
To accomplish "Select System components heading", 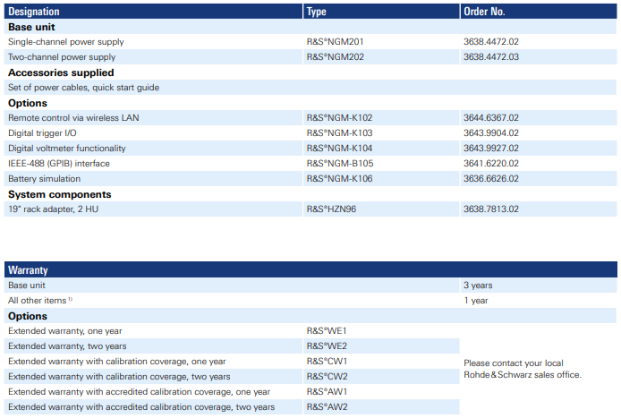I will (x=59, y=194).
